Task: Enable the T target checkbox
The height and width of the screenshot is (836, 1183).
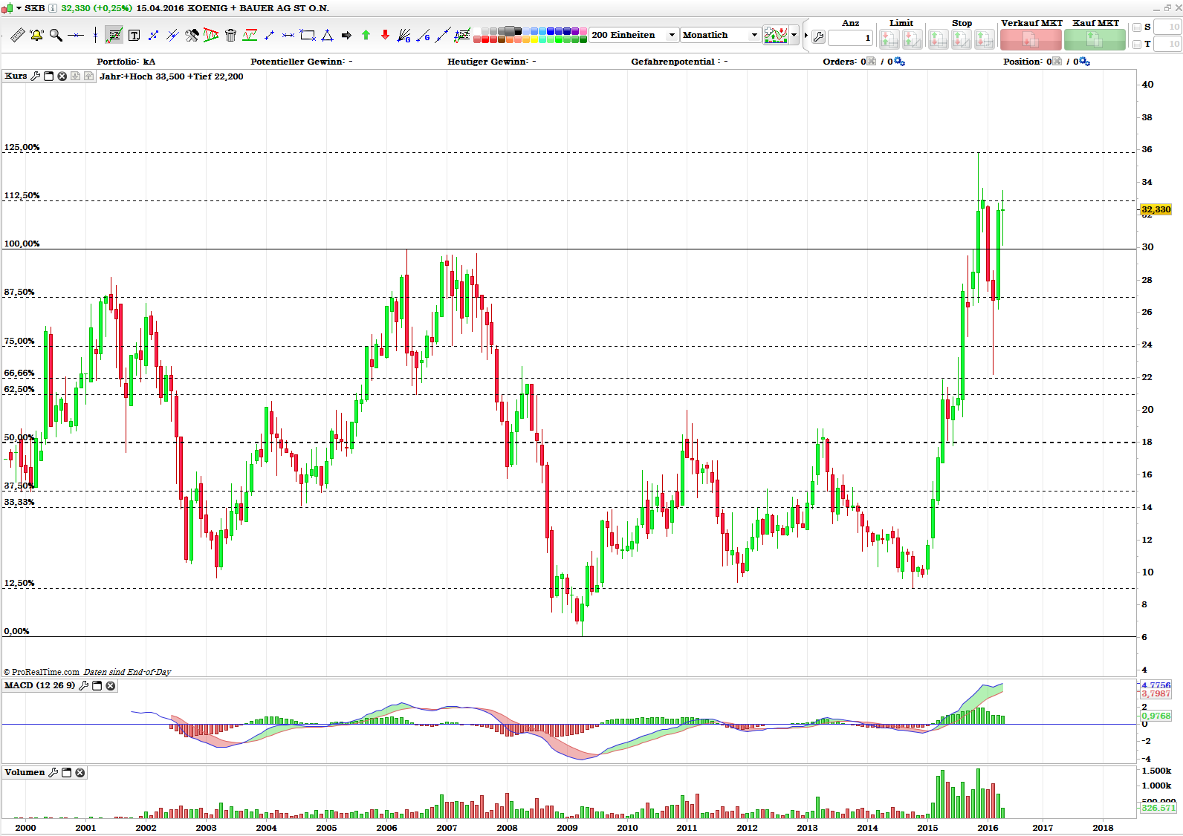Action: [1137, 45]
